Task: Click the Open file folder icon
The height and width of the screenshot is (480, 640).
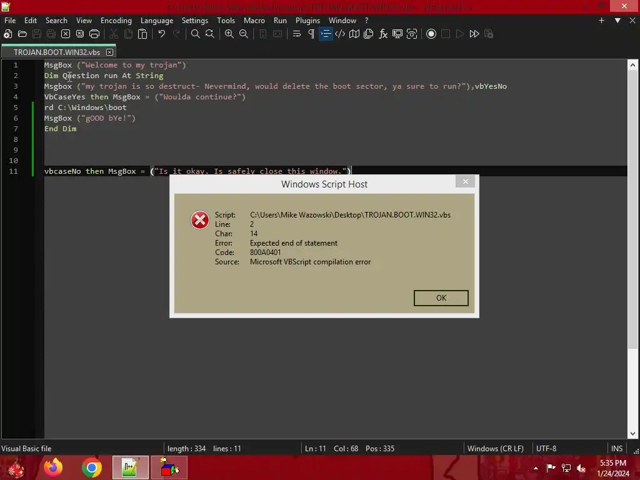Action: coord(22,34)
